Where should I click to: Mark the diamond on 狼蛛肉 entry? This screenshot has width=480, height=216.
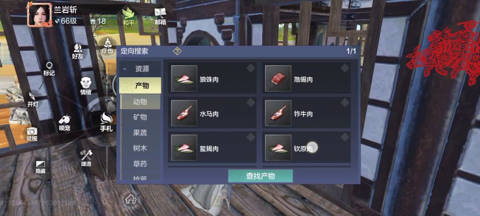[251, 68]
